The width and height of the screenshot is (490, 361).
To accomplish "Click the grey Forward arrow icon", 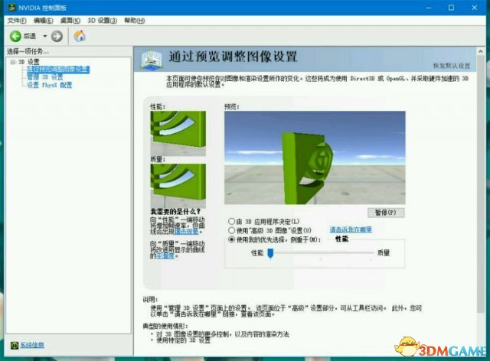I will 57,36.
